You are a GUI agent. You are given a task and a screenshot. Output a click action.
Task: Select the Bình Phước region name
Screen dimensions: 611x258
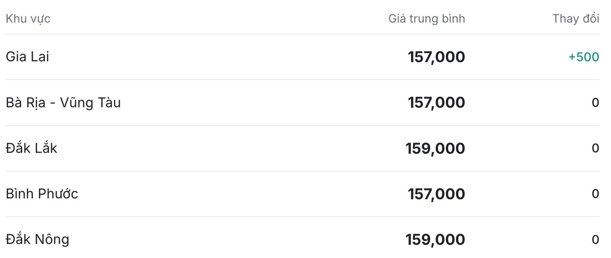42,194
